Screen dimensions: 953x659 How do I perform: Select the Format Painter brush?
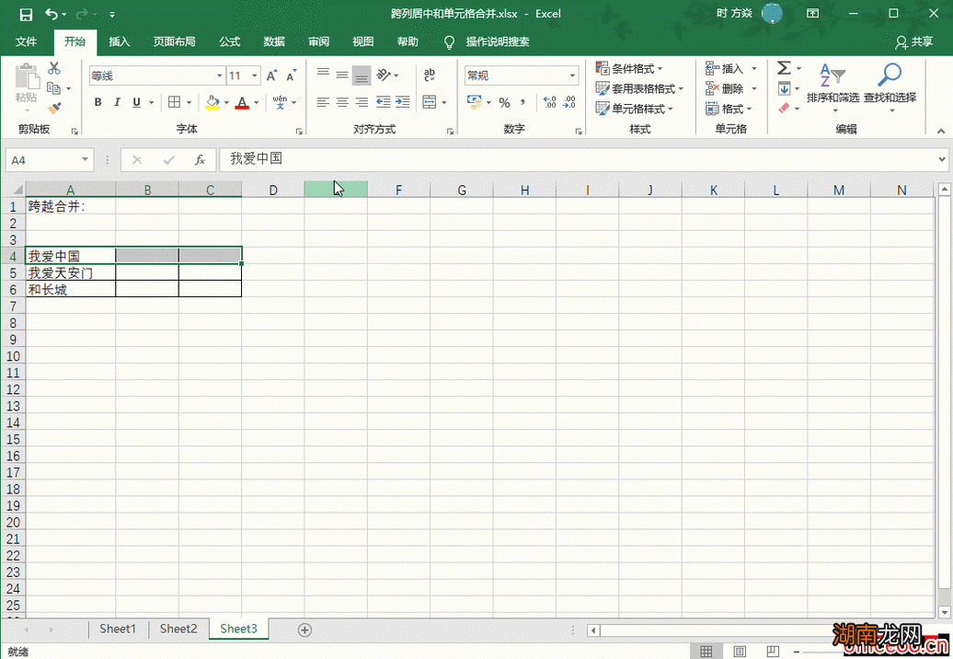[x=54, y=107]
